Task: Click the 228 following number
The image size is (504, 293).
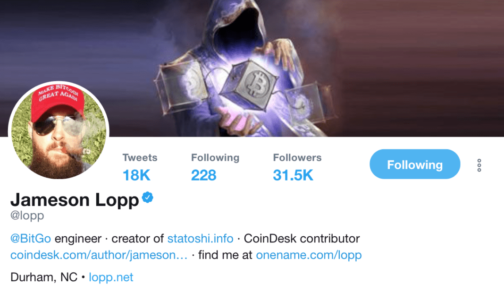Action: (203, 175)
